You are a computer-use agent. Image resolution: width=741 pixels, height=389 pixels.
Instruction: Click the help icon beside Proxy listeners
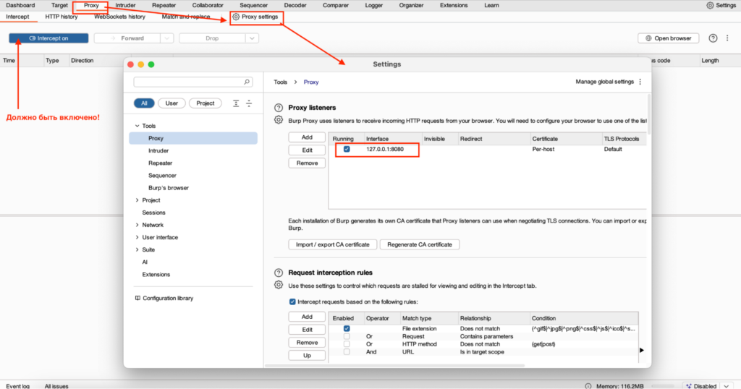pos(279,108)
